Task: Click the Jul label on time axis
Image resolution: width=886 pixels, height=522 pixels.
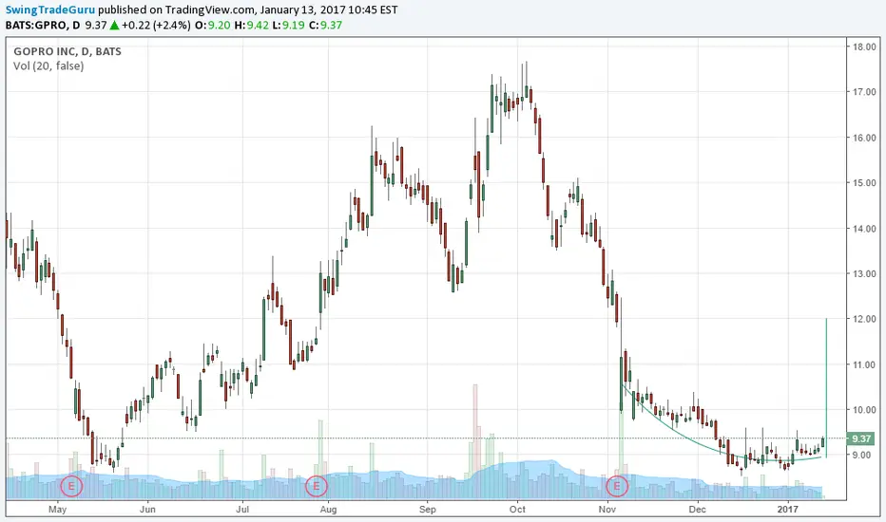Action: point(242,509)
